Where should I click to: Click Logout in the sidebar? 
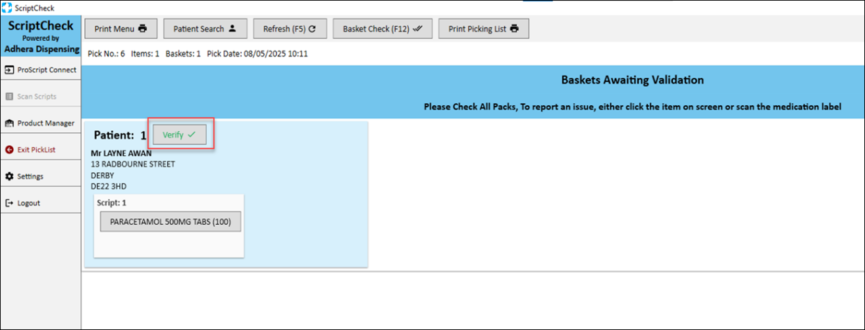click(40, 203)
